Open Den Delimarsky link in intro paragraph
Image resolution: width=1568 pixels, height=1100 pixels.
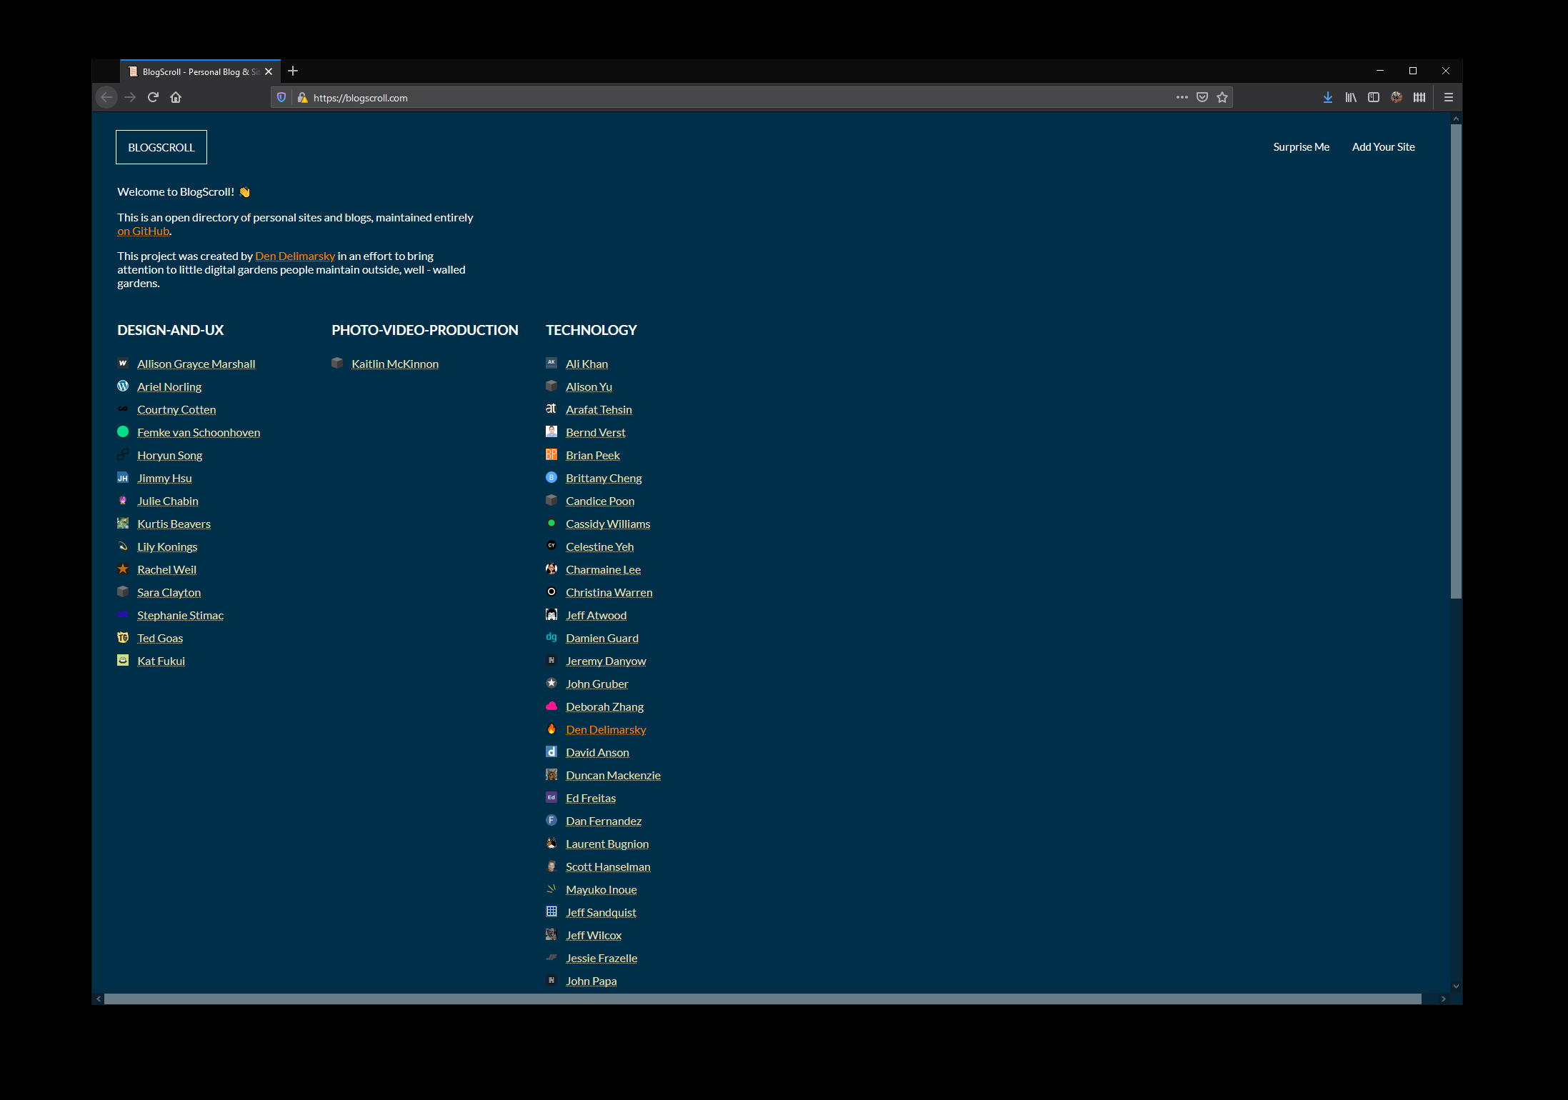pyautogui.click(x=295, y=256)
